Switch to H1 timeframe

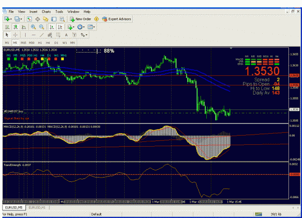coord(40,42)
